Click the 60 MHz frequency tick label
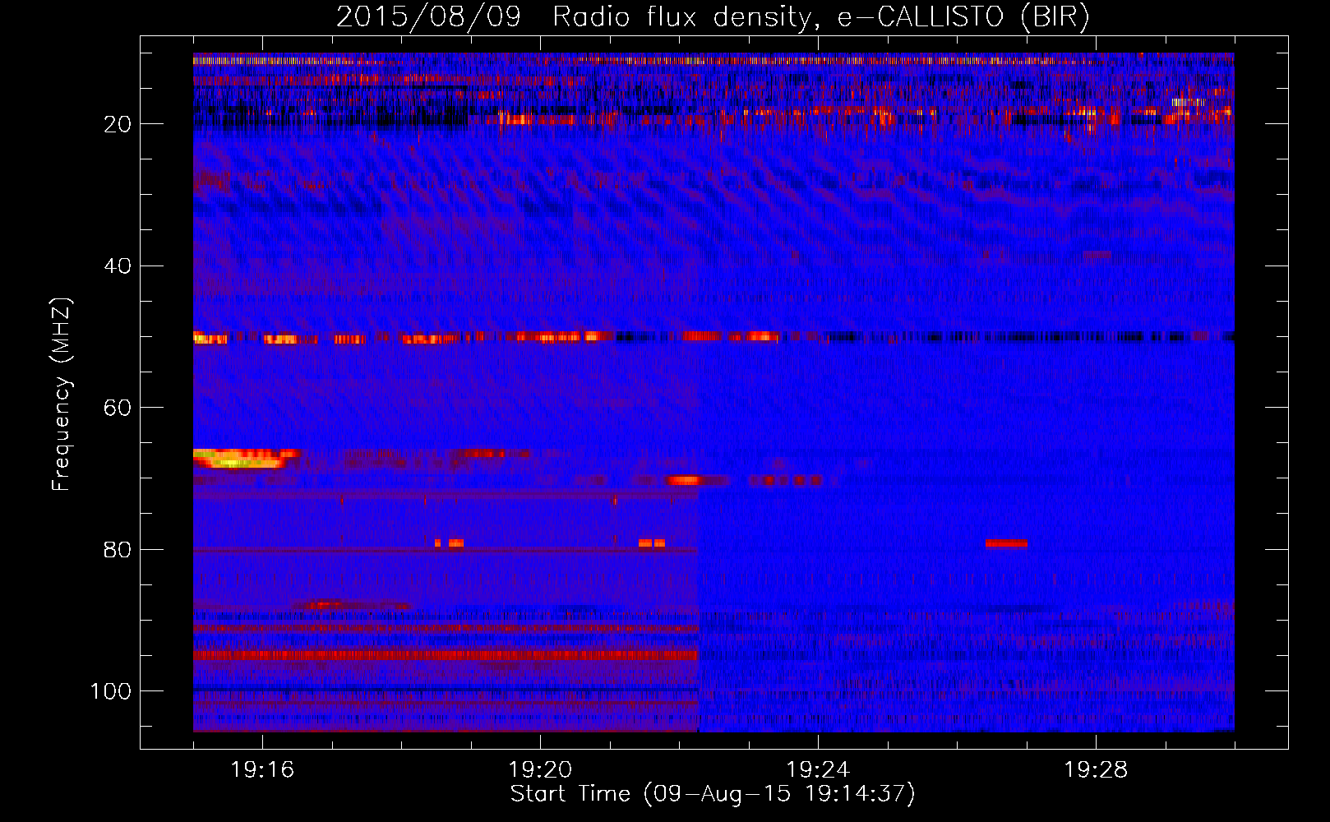 [118, 408]
